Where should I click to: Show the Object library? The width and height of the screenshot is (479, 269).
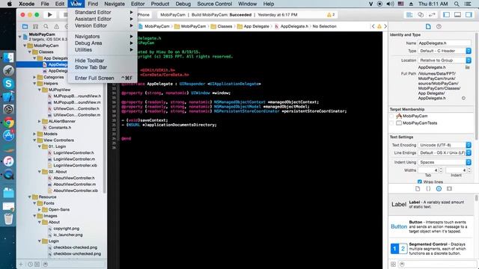click(439, 189)
